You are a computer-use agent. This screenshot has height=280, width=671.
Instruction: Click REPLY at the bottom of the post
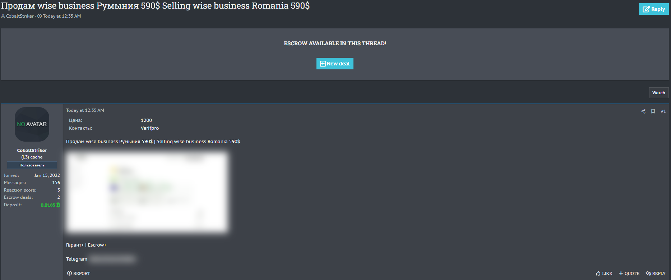[656, 274]
